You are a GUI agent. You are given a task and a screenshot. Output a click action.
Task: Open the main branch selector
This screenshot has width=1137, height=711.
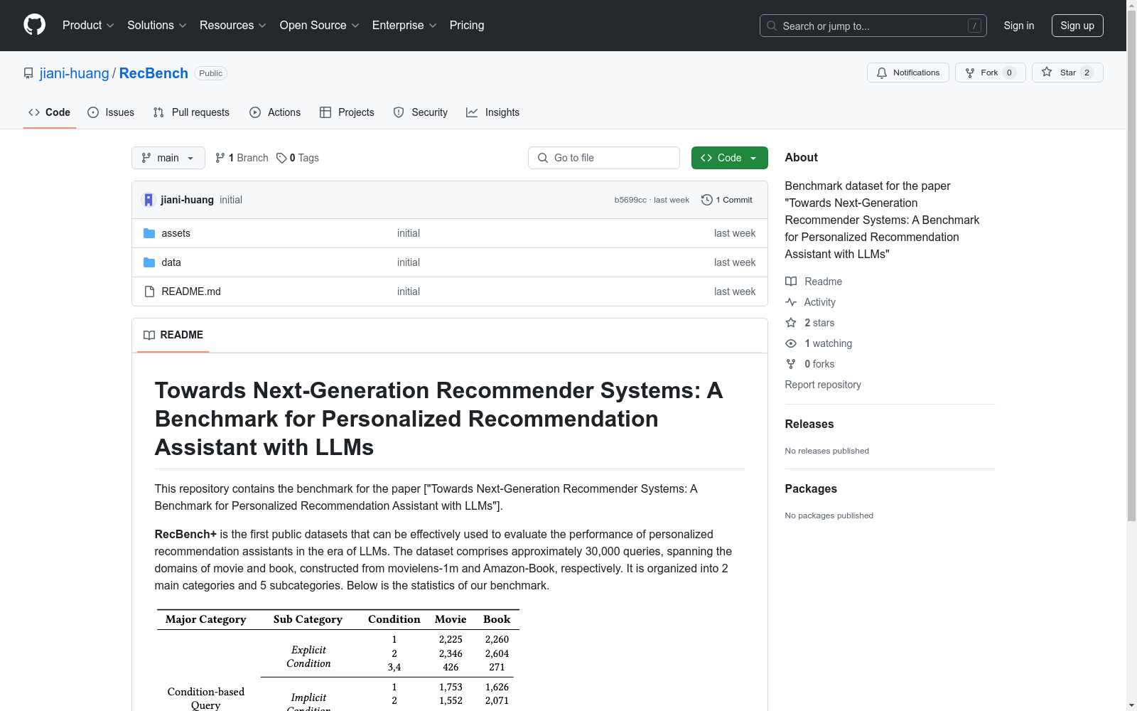pos(168,158)
